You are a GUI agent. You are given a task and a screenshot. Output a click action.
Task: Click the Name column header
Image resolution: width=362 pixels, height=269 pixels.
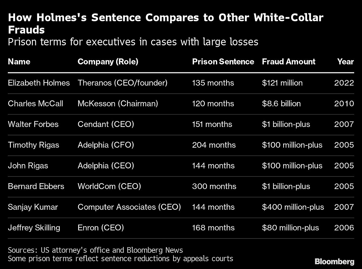pos(19,62)
